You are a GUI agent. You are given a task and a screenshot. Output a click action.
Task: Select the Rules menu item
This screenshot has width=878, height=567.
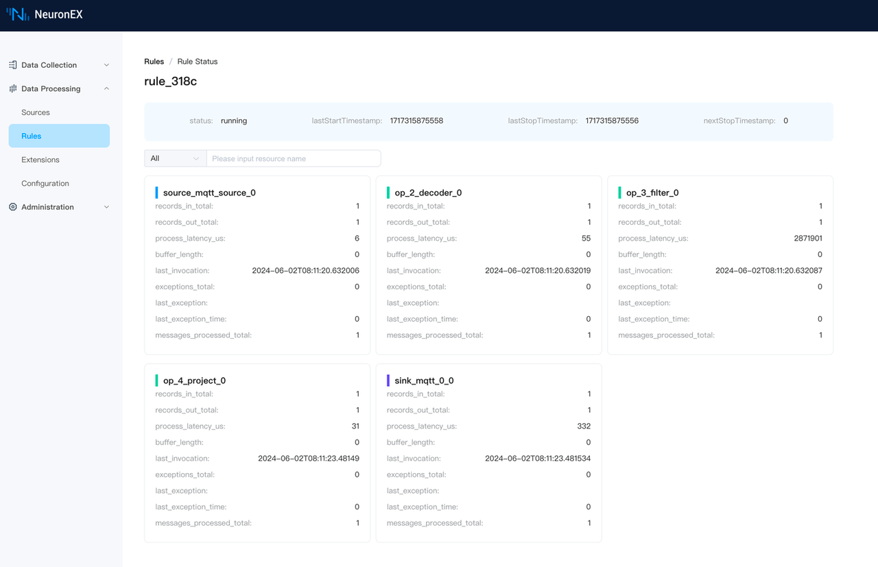(32, 136)
